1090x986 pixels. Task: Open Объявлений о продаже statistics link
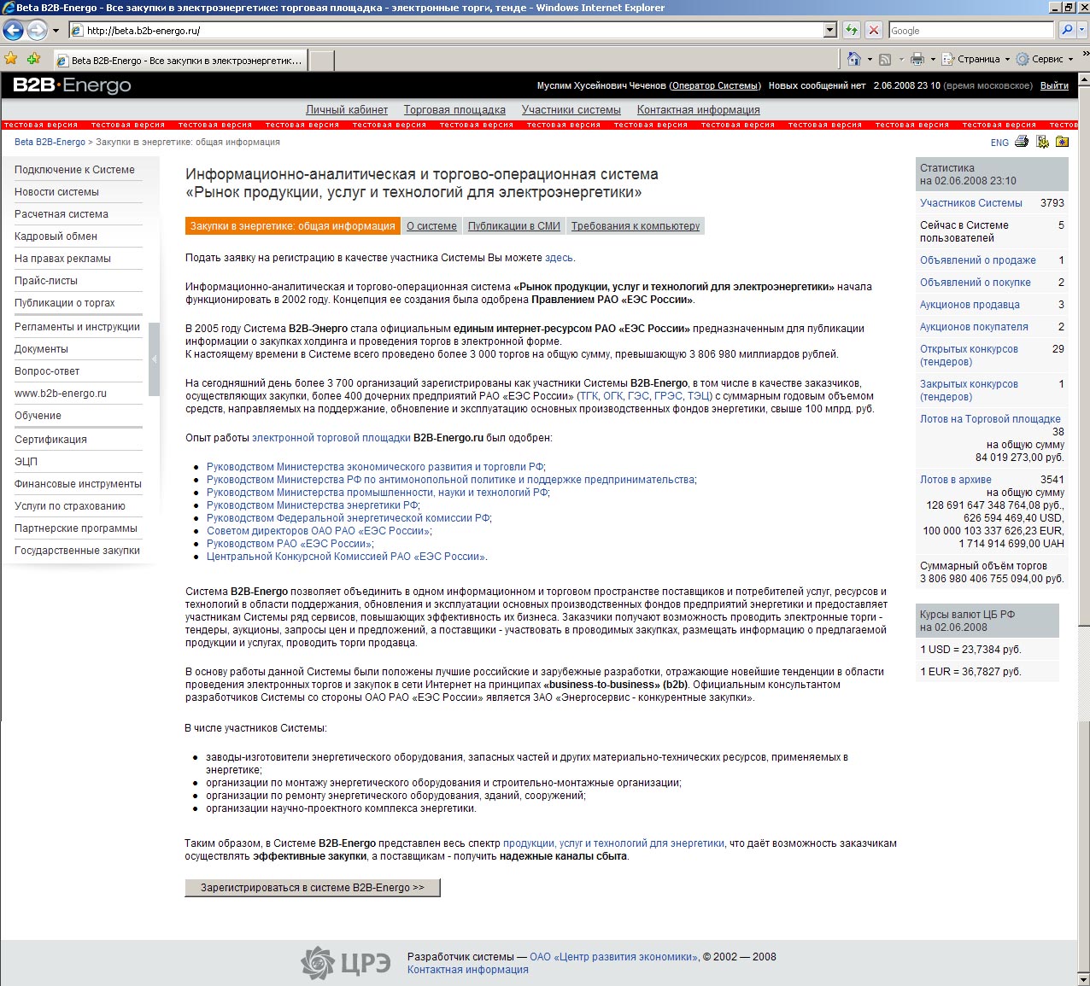pyautogui.click(x=977, y=260)
